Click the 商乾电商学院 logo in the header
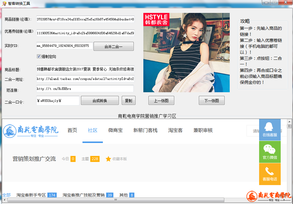 coord(31,131)
